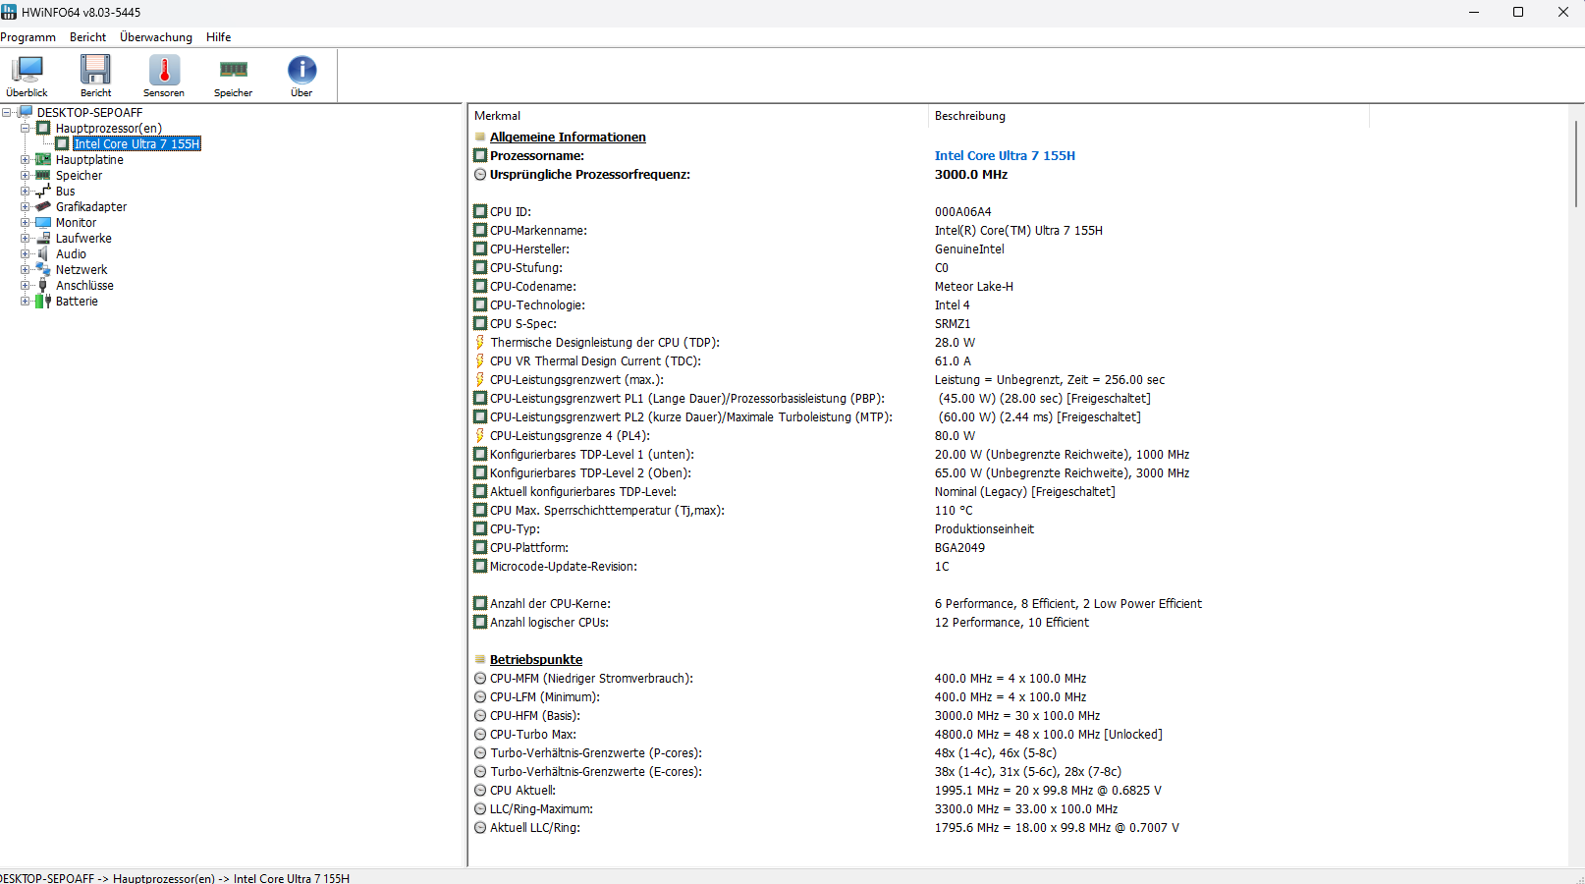Open the Hilfe menu
Screen dimensions: 1585x884
click(219, 37)
